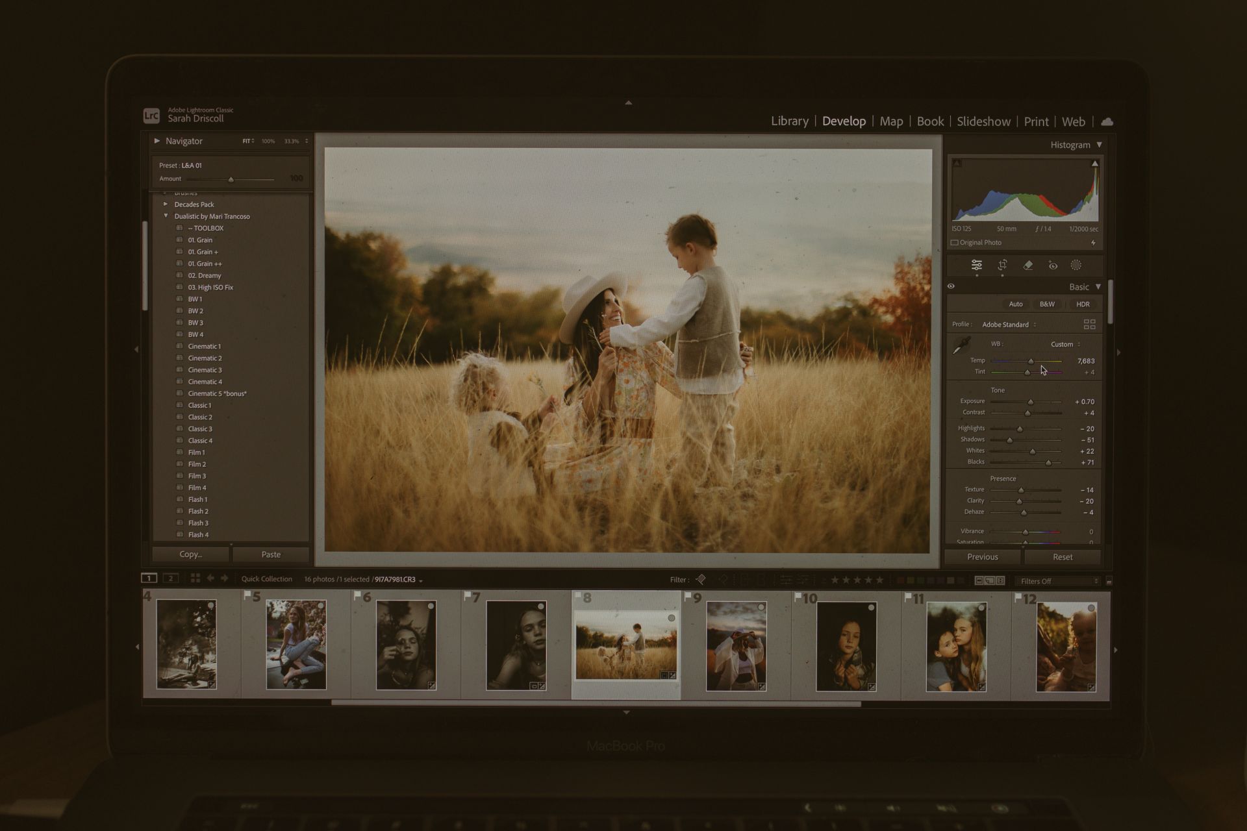Image resolution: width=1247 pixels, height=831 pixels.
Task: Pick the White Balance eyedropper
Action: coord(961,345)
